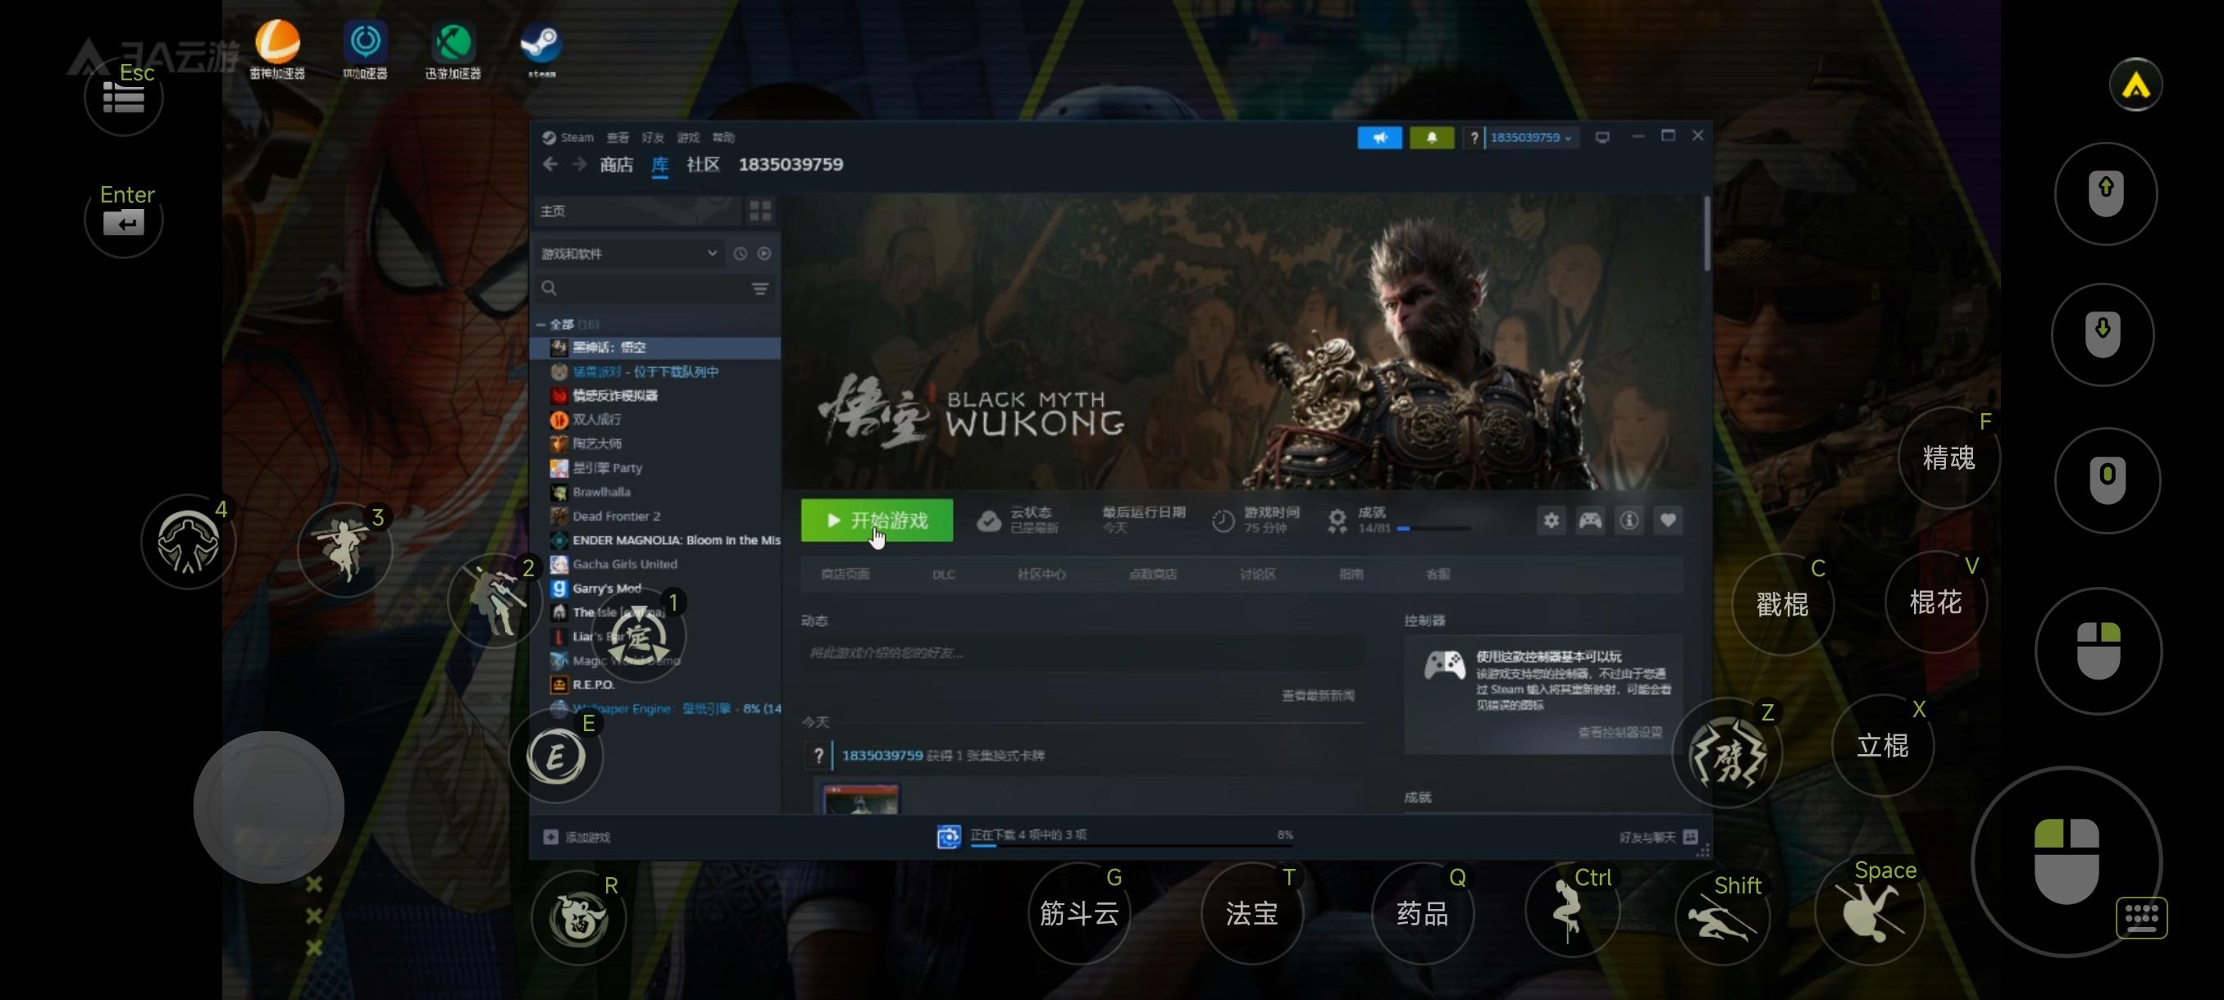Tap the mouse scroll-up overlay button
The width and height of the screenshot is (2224, 1000).
click(2106, 193)
